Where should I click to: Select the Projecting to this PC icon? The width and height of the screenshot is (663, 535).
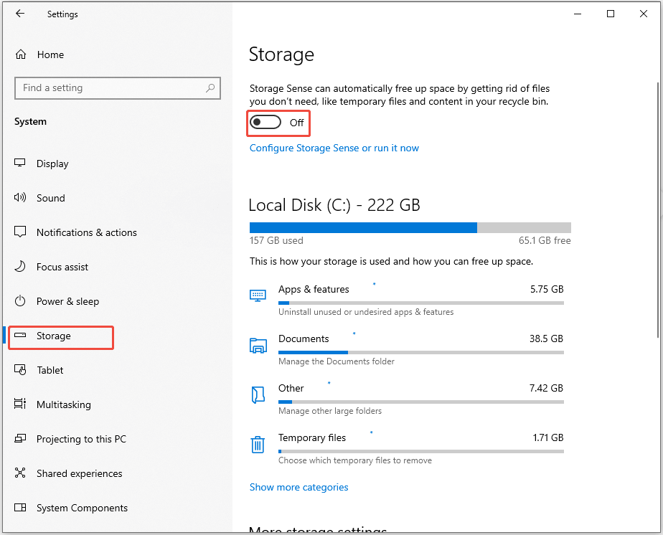pyautogui.click(x=20, y=439)
